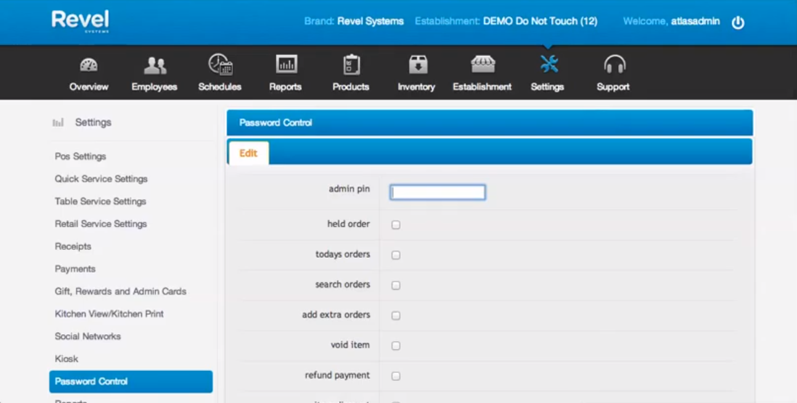Screen dimensions: 797x403
Task: Switch to the Edit tab
Action: coord(248,152)
